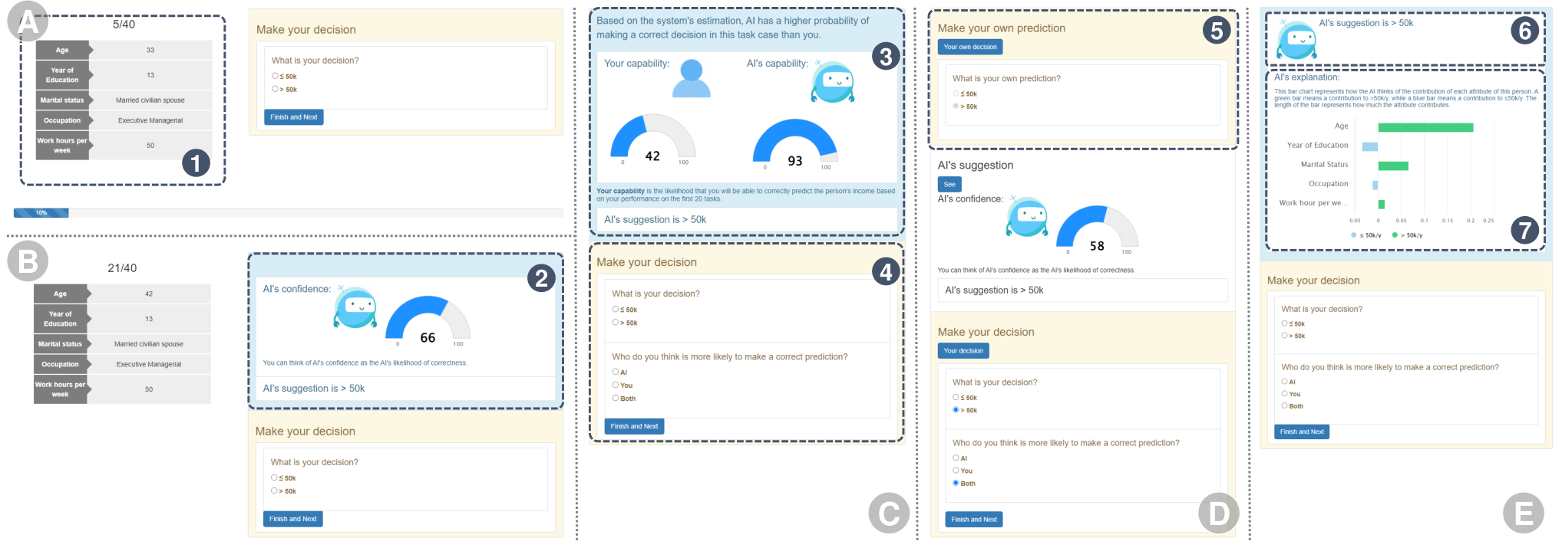Click the Age value '42' in the 21/40 table
This screenshot has height=548, width=1562.
149,294
